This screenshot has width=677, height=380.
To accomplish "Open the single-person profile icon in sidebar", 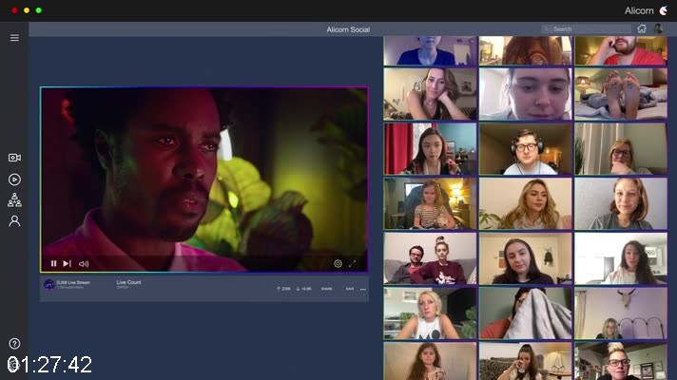I will point(14,221).
